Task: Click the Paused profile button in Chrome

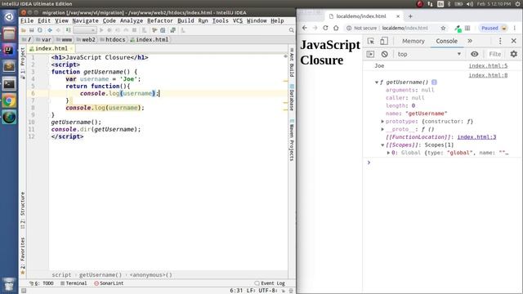Action: click(494, 28)
